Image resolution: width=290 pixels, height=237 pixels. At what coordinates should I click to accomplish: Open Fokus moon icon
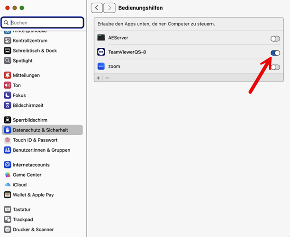point(8,95)
